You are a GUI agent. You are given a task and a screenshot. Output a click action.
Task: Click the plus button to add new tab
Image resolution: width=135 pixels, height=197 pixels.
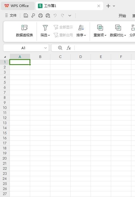point(108,6)
